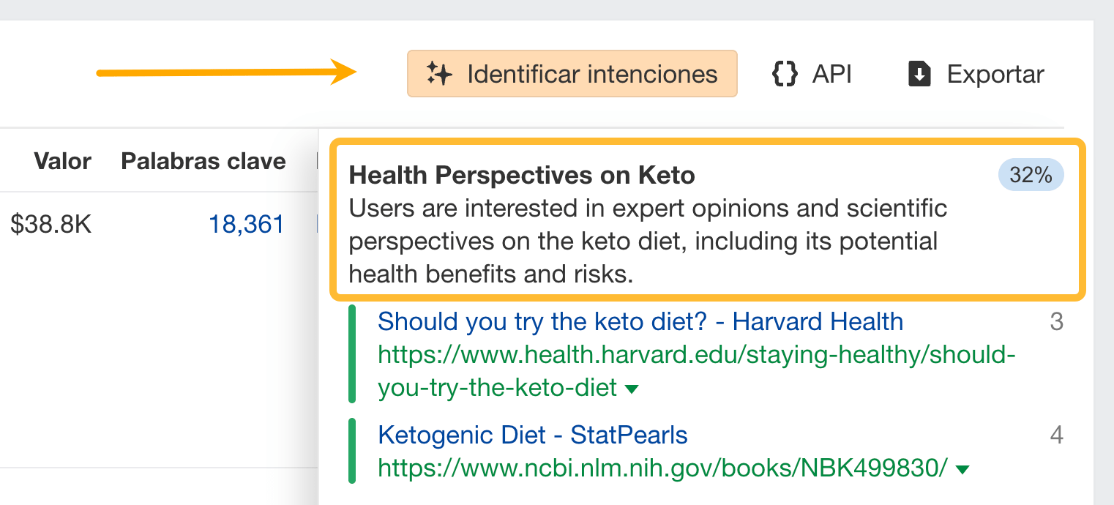The image size is (1114, 505).
Task: Click the sparkles icon on Identificar intenciones
Action: coord(439,73)
